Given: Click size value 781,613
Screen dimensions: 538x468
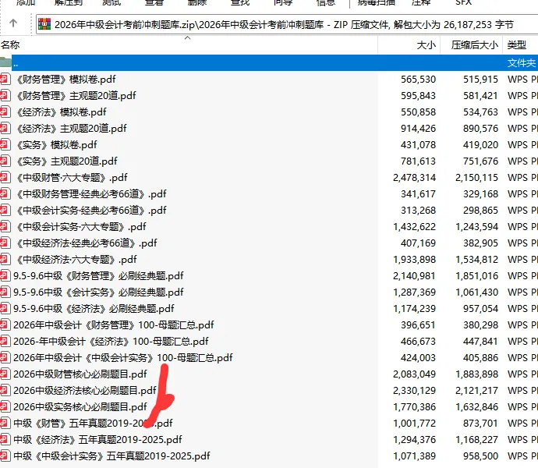Looking at the screenshot, I should pos(418,161).
